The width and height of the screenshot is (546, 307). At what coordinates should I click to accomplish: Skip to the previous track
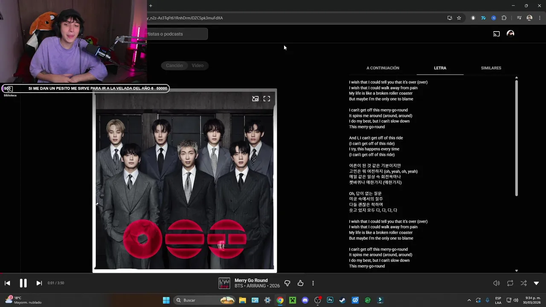pyautogui.click(x=7, y=283)
